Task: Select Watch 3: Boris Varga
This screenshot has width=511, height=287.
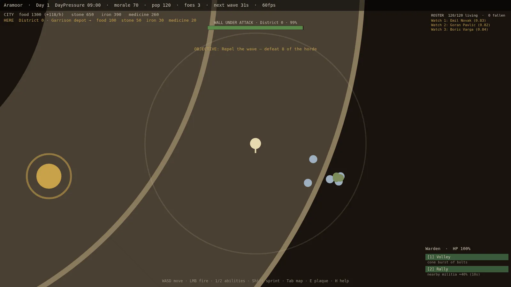Action: (x=460, y=29)
